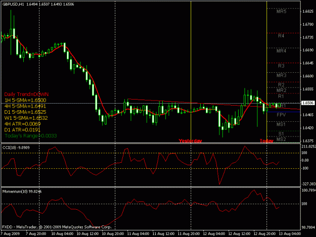Select the R1 resistance label
The image size is (316, 237).
coord(281,97)
